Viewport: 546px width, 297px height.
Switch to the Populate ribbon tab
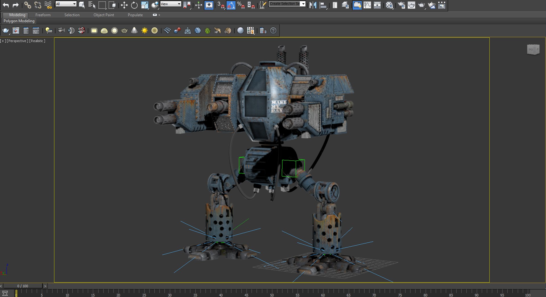coord(135,15)
